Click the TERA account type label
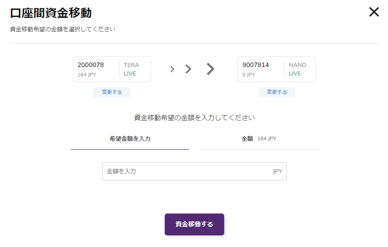The height and width of the screenshot is (247, 388). tap(132, 65)
